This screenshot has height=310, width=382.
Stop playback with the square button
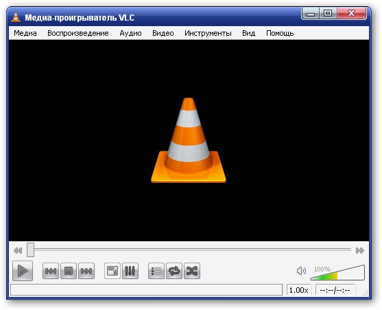69,271
